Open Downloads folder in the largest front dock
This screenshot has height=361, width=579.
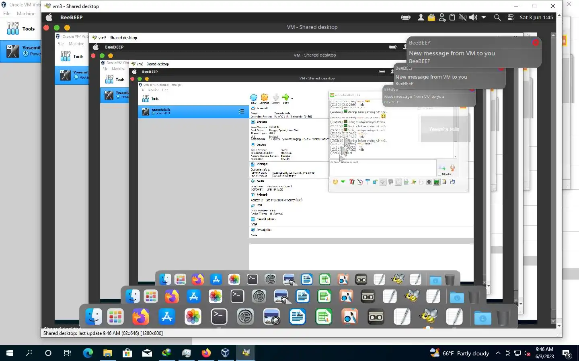pyautogui.click(x=482, y=318)
